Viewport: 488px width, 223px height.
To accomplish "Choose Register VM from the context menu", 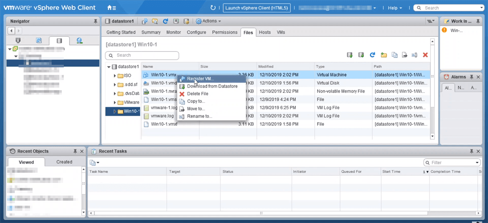I will tap(200, 79).
